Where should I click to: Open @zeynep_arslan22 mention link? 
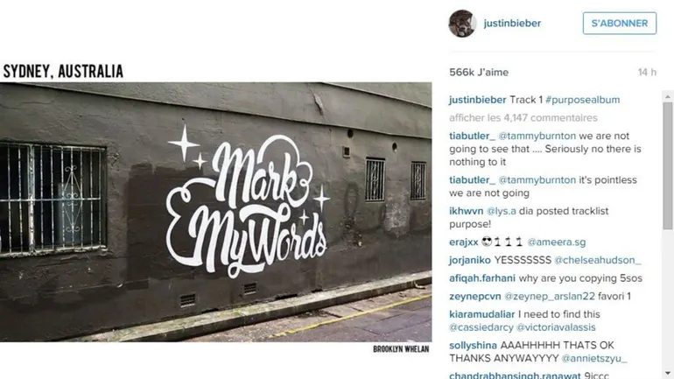[x=550, y=296]
